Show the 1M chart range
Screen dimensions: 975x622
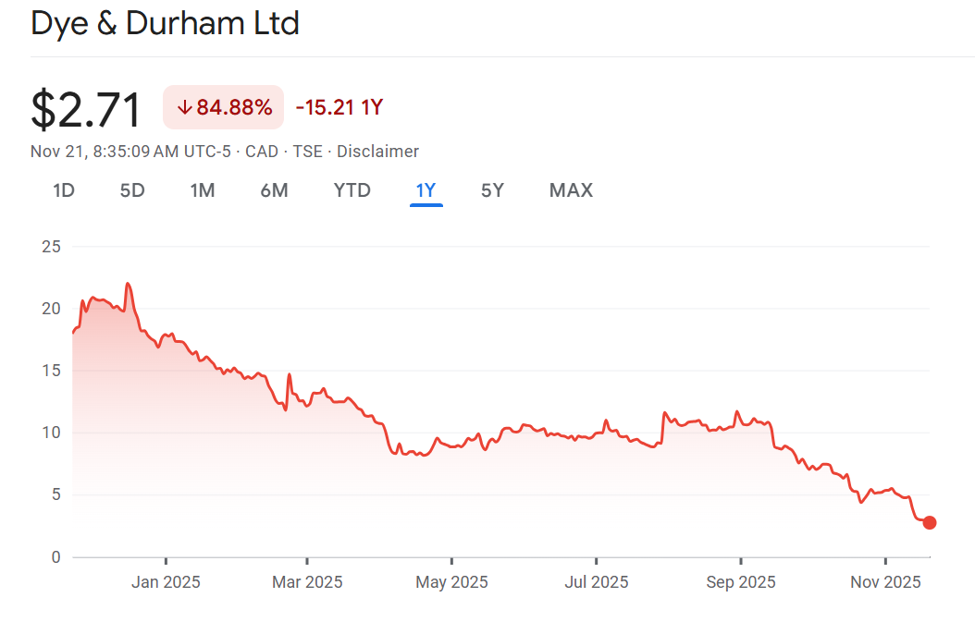(x=203, y=191)
